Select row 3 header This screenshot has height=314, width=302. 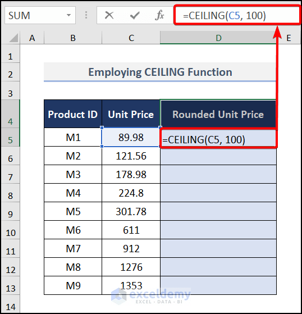[x=11, y=90]
